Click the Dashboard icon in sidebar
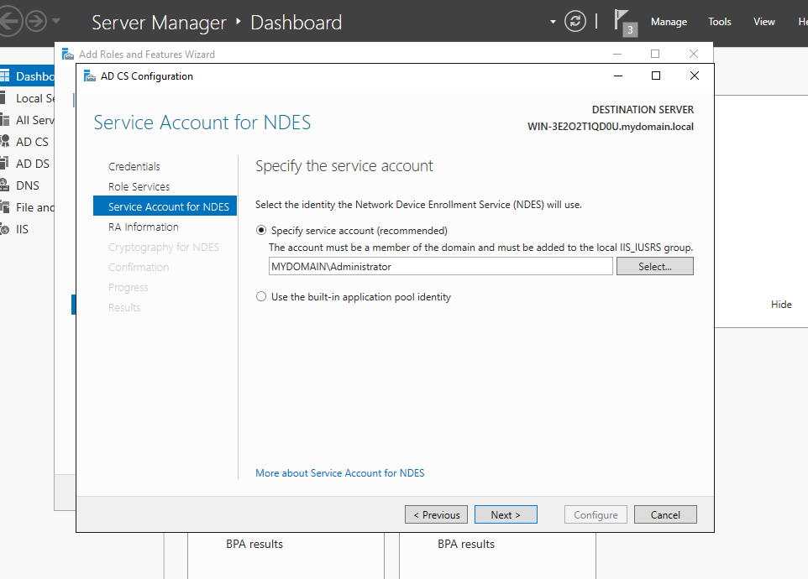Viewport: 808px width, 579px height. (x=5, y=76)
